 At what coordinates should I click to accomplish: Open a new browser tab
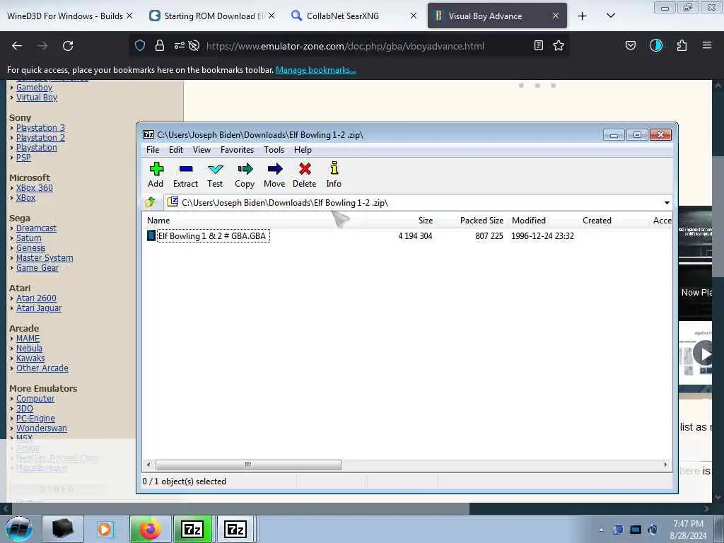[x=583, y=16]
